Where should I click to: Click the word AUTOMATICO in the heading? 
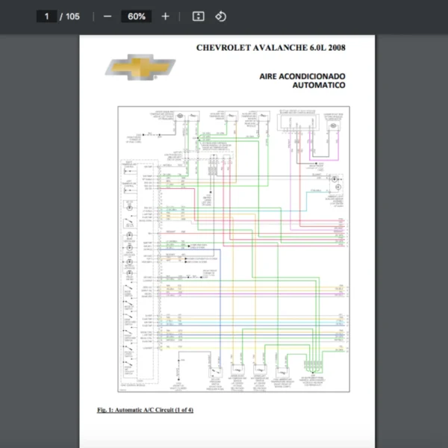click(x=319, y=86)
